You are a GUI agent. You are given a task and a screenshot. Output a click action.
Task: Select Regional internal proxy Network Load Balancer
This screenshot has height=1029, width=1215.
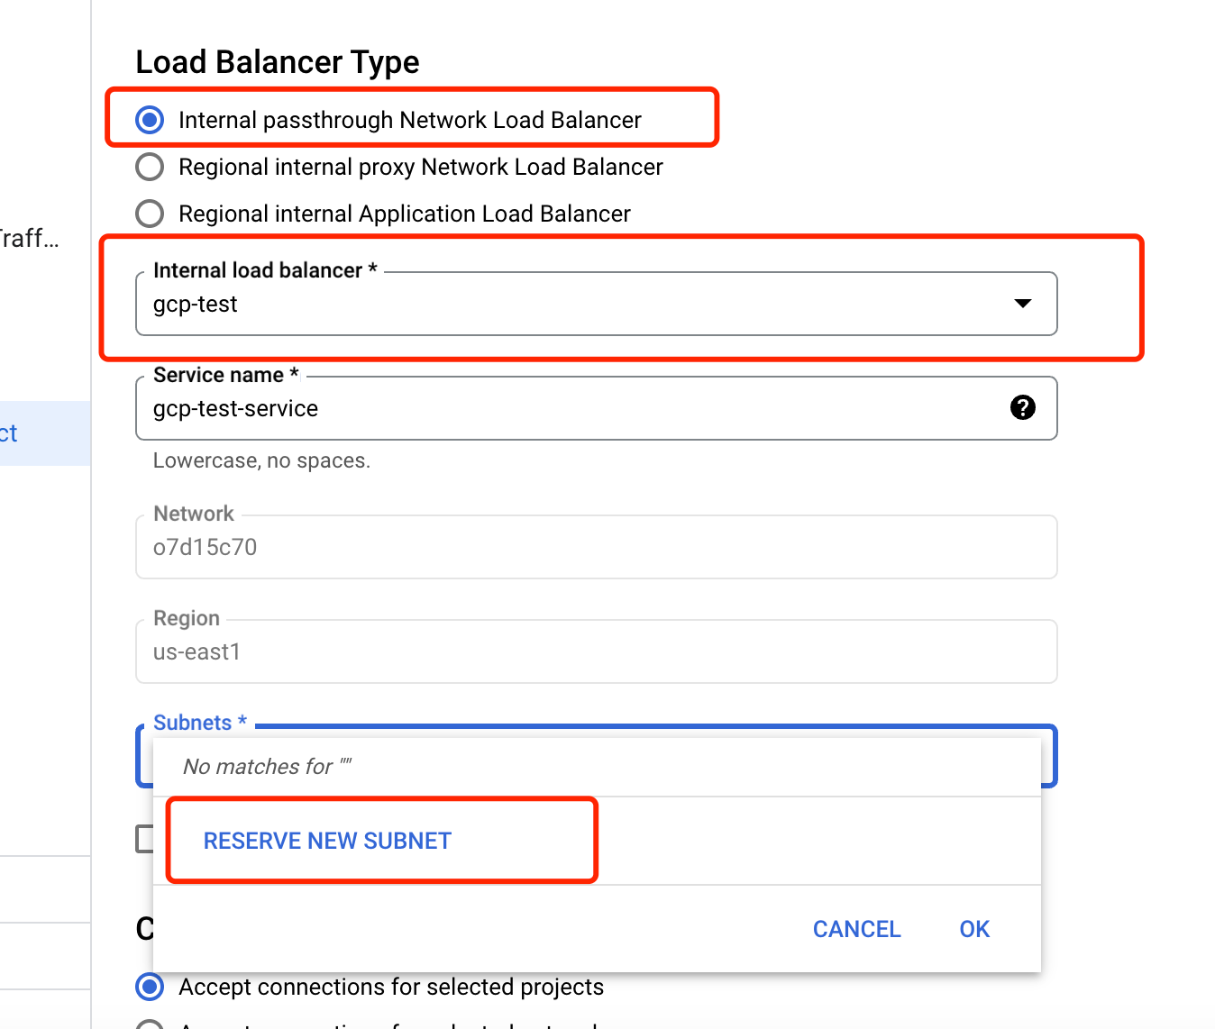pyautogui.click(x=149, y=167)
